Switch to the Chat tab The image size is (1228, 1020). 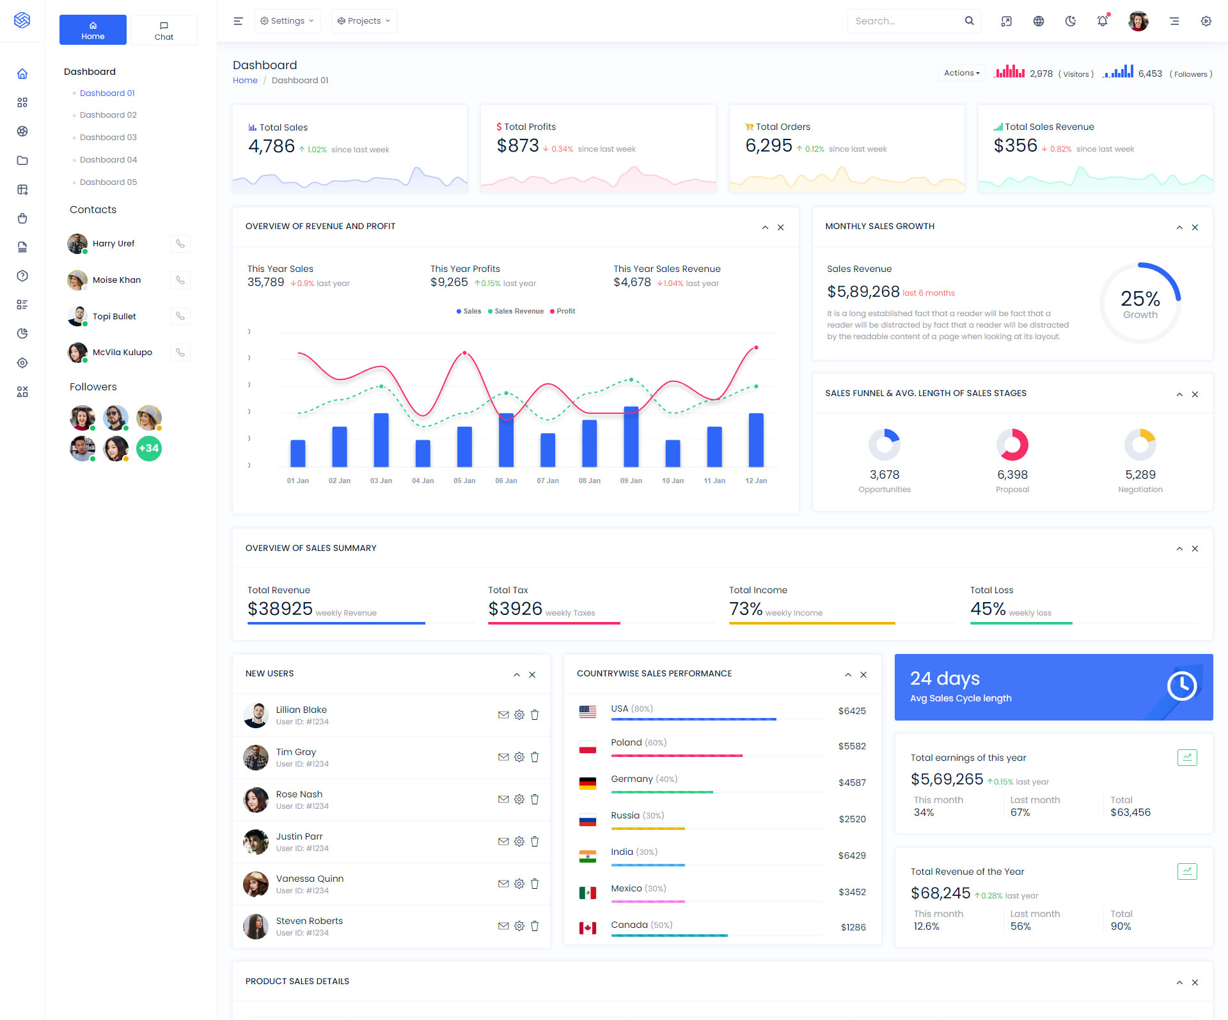[164, 30]
